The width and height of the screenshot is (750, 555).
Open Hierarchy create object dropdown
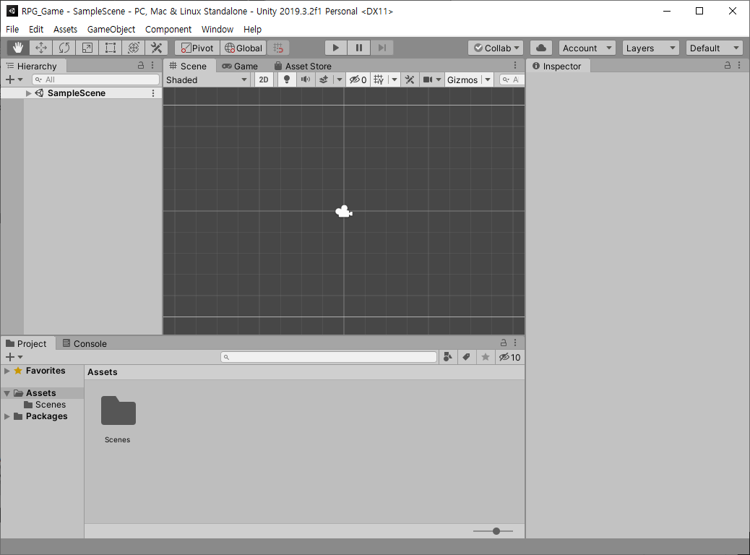pos(14,79)
